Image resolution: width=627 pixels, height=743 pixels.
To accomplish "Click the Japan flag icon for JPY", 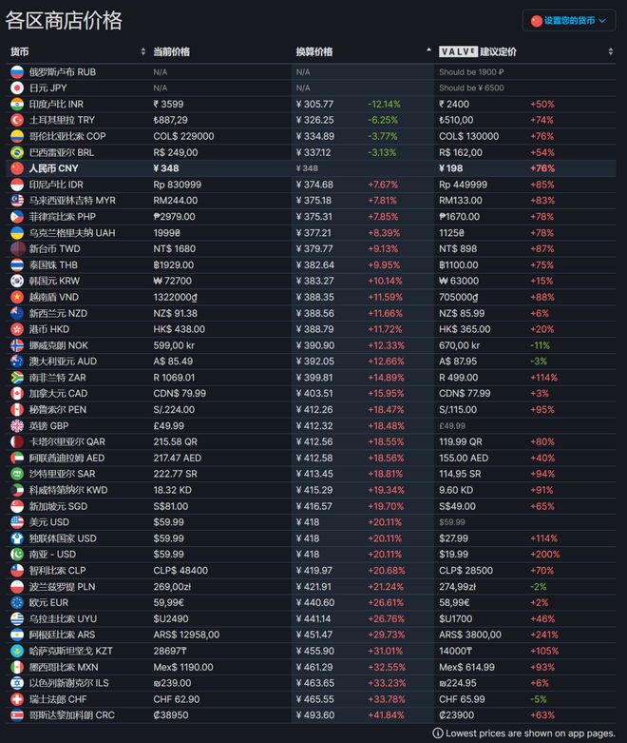I will click(17, 88).
